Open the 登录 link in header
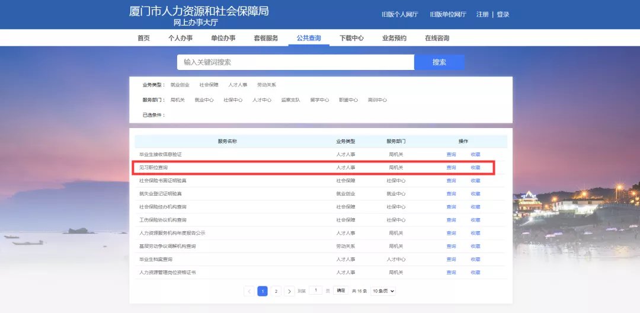Image resolution: width=640 pixels, height=313 pixels. [503, 14]
